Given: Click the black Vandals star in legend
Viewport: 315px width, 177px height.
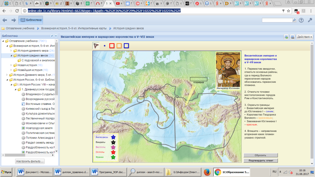Looking at the screenshot, I should click(x=113, y=142).
